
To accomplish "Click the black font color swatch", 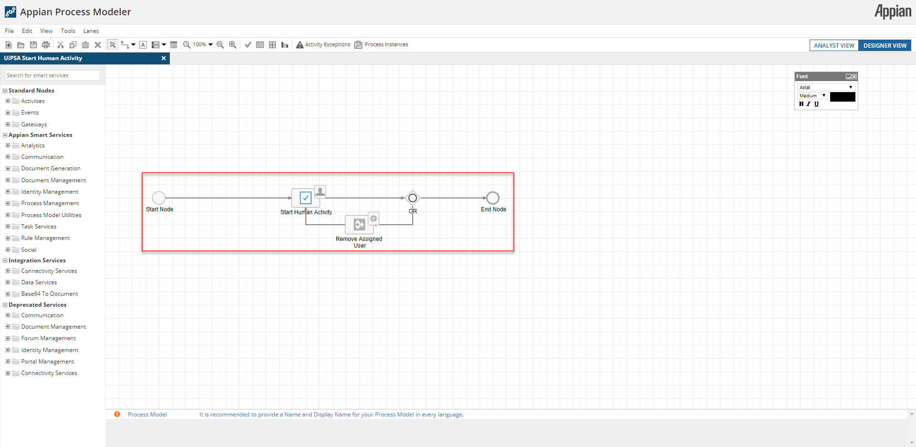I will click(843, 97).
